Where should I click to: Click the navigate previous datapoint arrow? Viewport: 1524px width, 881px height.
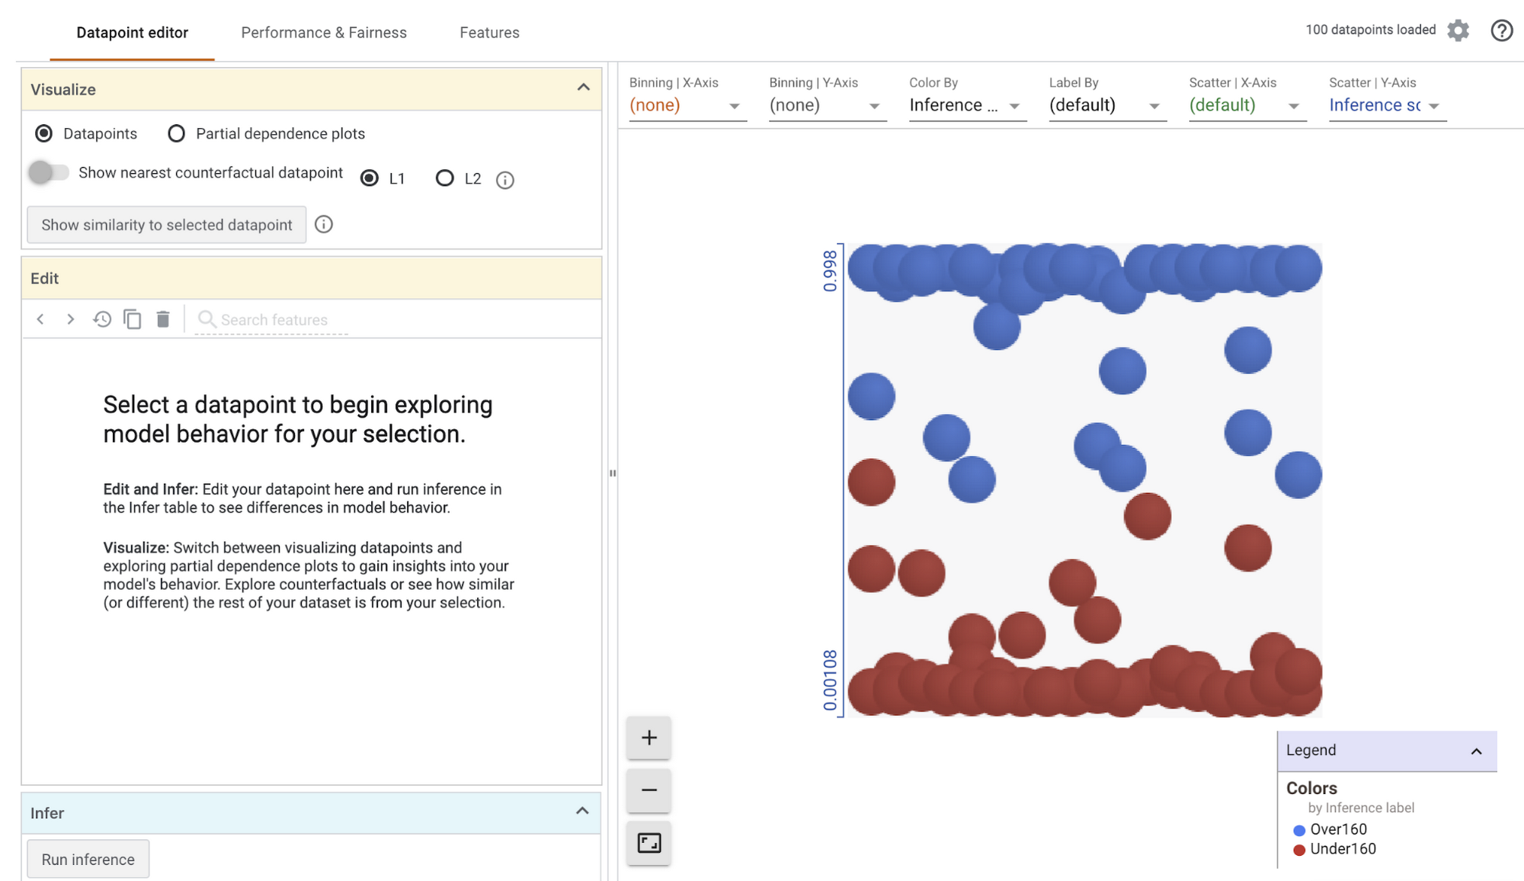click(39, 320)
